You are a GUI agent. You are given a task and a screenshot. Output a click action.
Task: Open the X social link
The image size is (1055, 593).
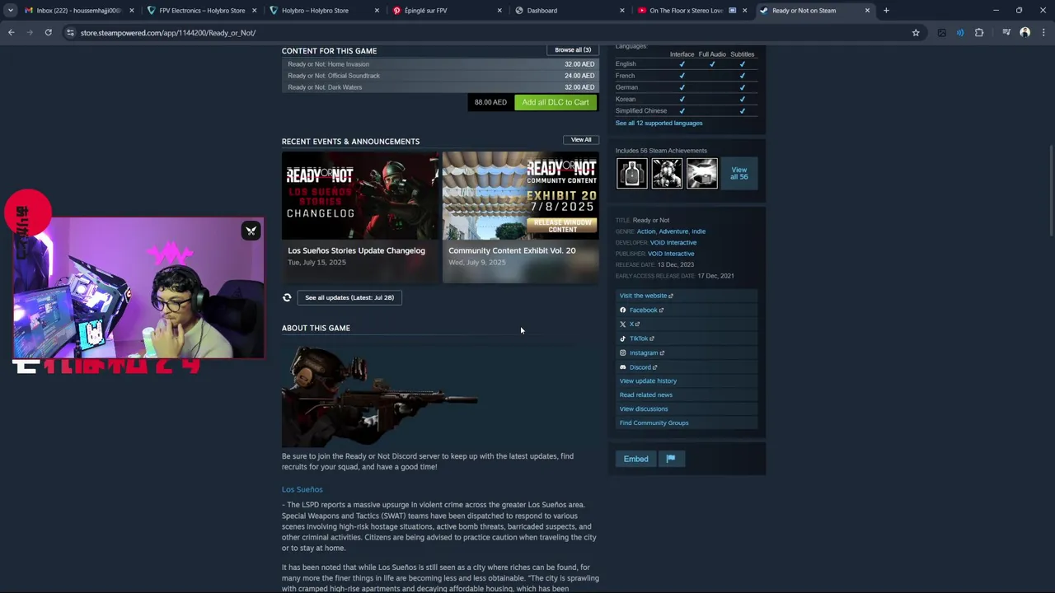click(631, 325)
